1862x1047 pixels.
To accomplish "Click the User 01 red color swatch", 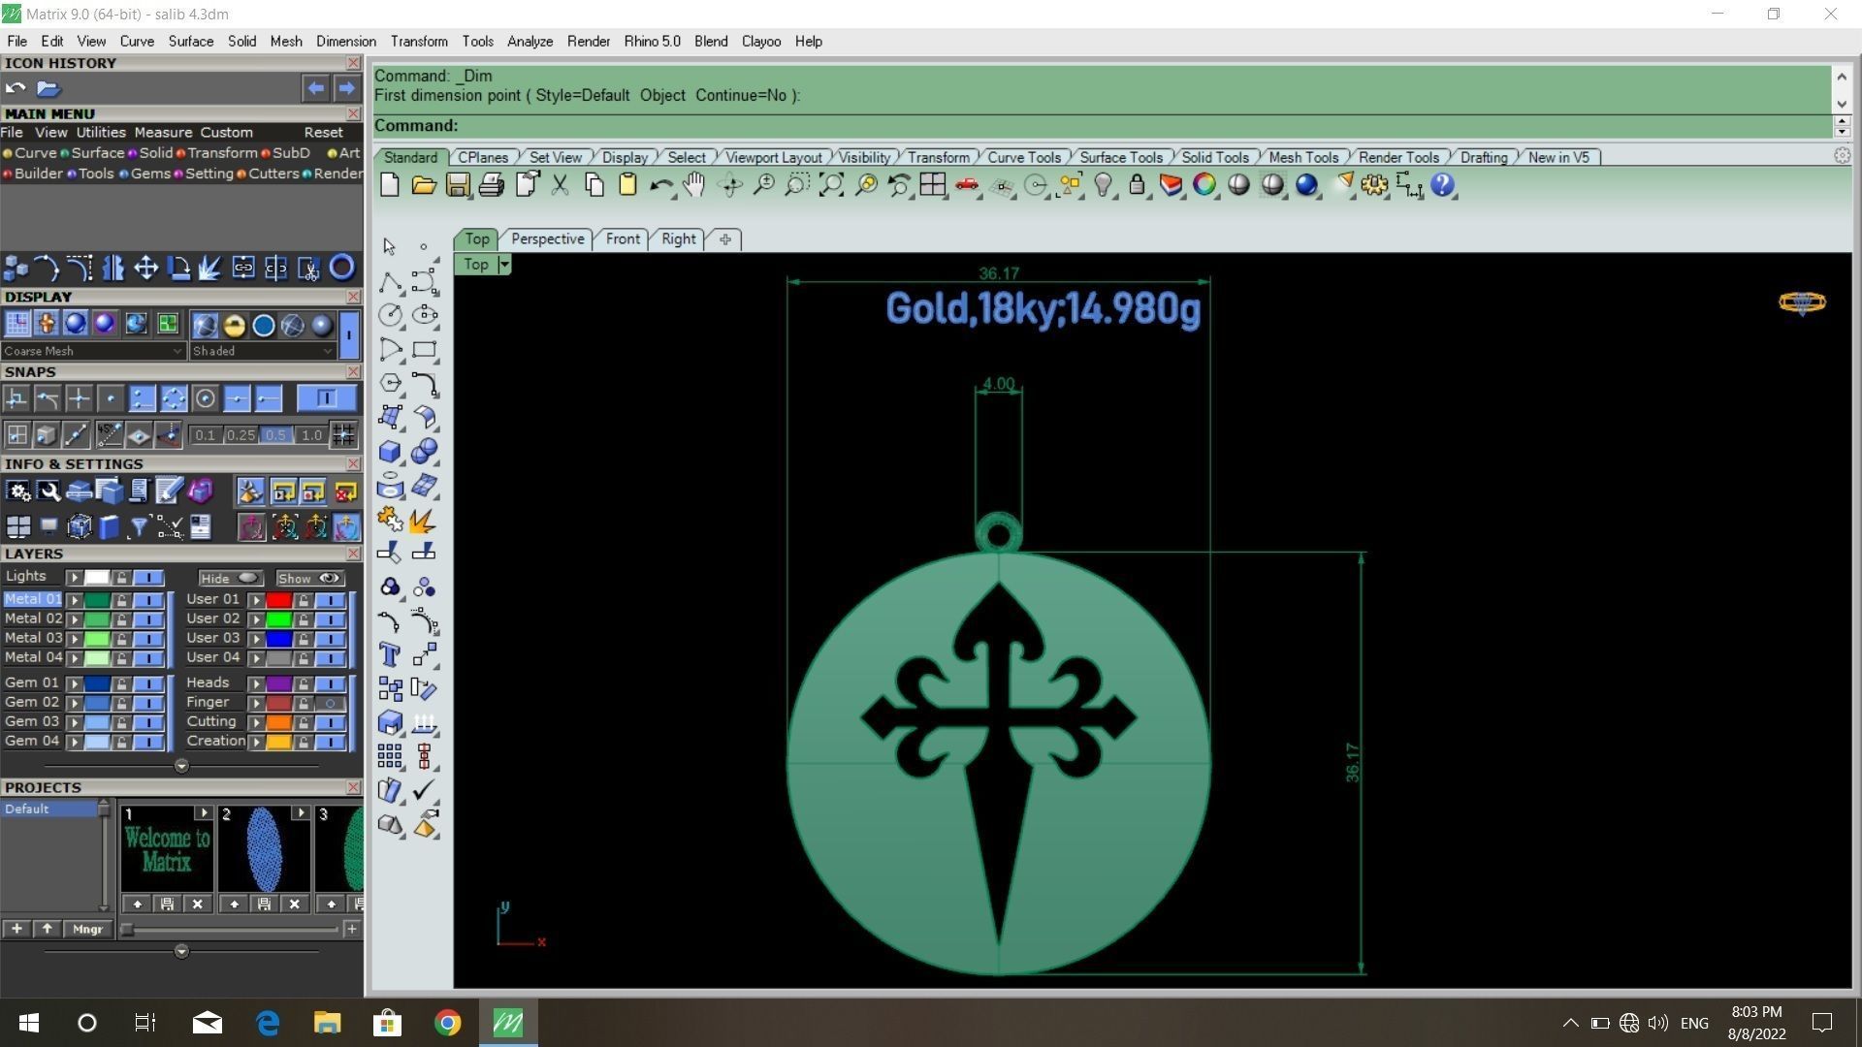I will pos(279,600).
